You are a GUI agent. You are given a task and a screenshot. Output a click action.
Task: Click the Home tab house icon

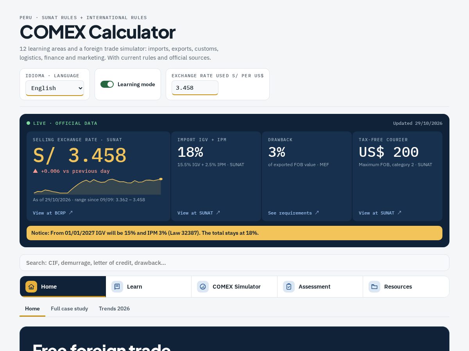(31, 287)
